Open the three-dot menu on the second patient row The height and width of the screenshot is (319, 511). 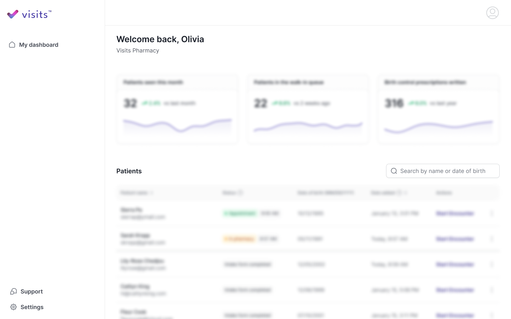pyautogui.click(x=492, y=239)
